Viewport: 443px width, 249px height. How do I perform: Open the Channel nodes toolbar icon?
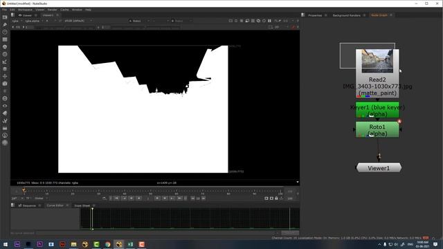point(5,39)
